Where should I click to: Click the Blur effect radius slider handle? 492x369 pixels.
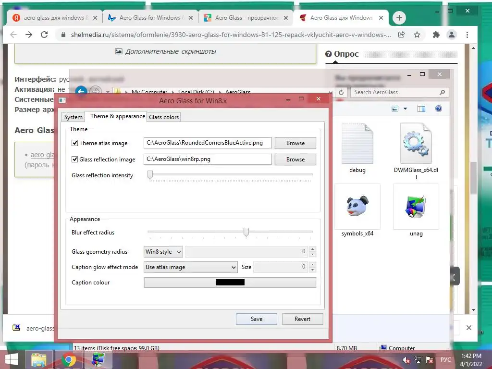[x=246, y=232]
